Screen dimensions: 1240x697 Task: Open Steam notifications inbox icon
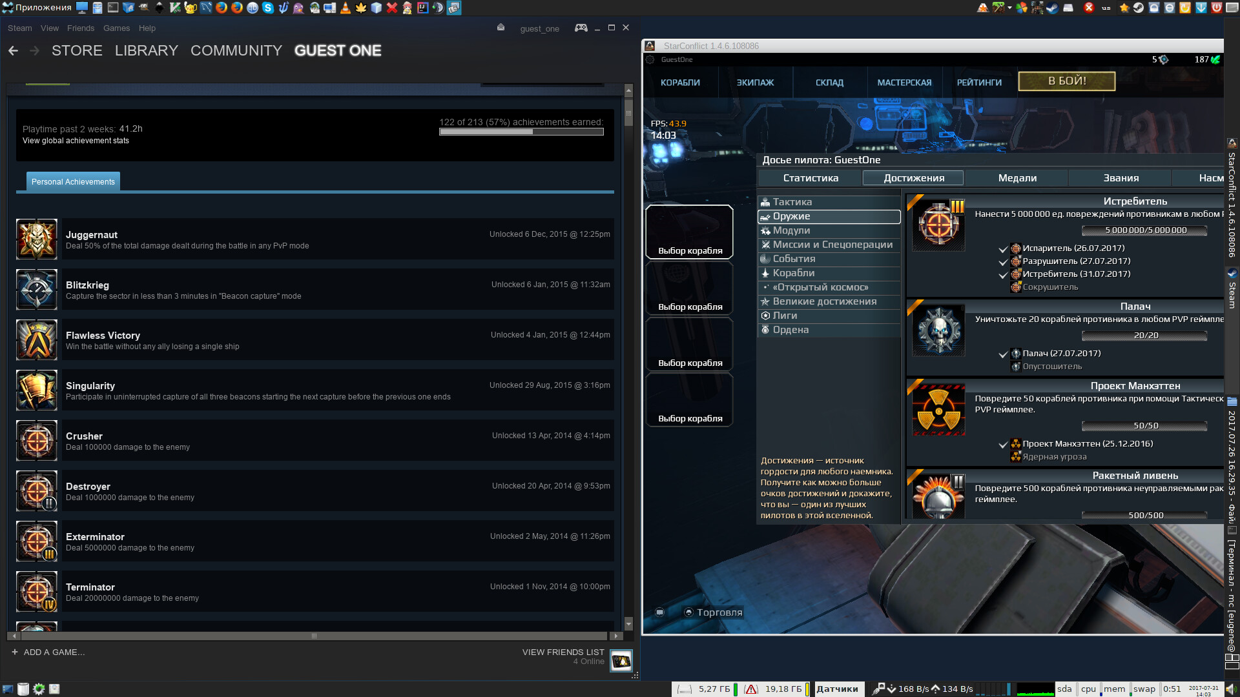pyautogui.click(x=501, y=27)
